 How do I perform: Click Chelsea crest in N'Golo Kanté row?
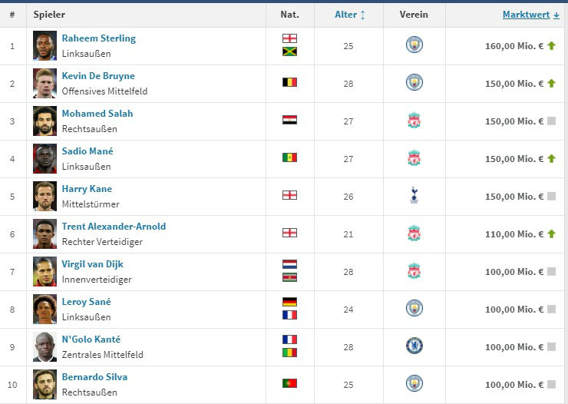[414, 346]
